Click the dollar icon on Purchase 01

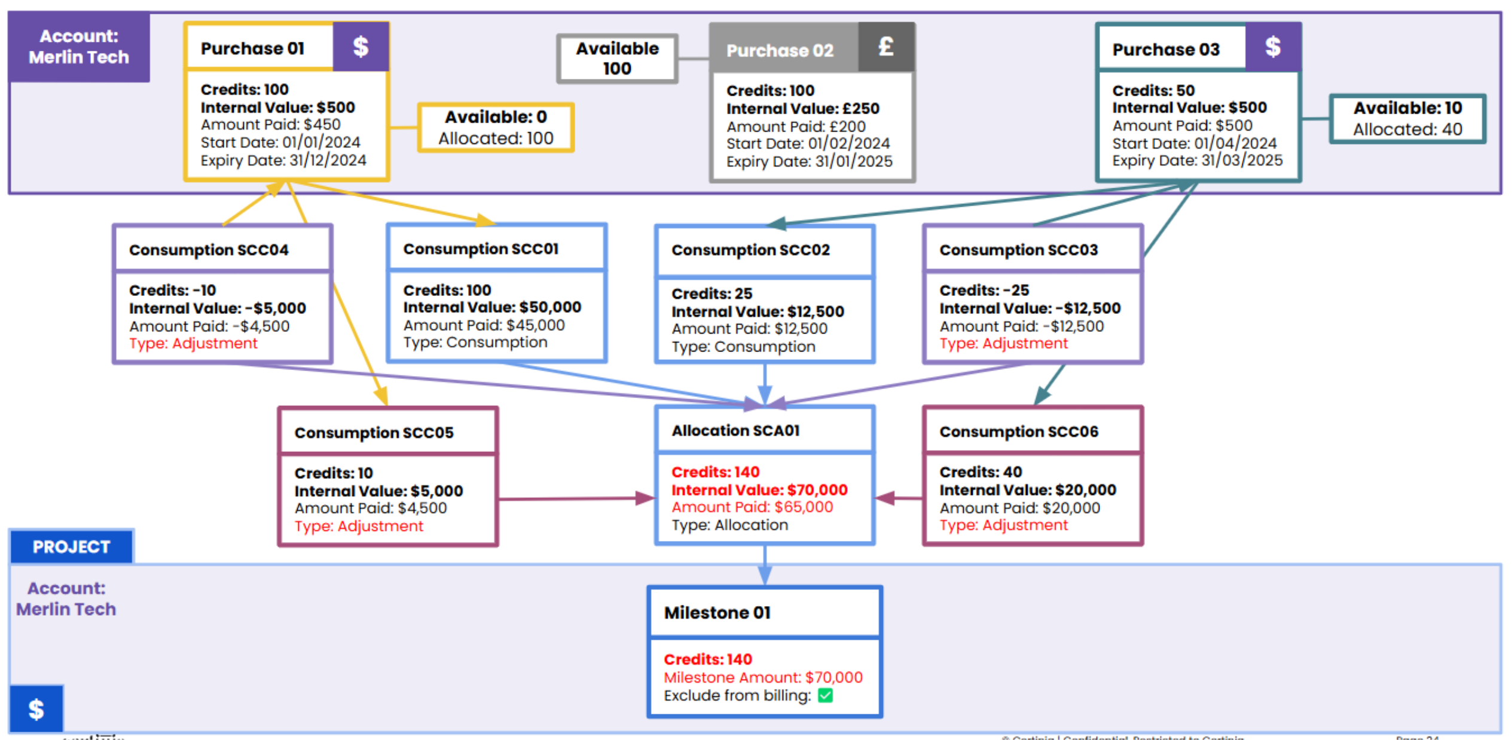361,47
